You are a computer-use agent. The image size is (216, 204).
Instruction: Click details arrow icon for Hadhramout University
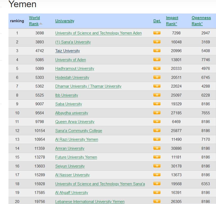click(157, 68)
